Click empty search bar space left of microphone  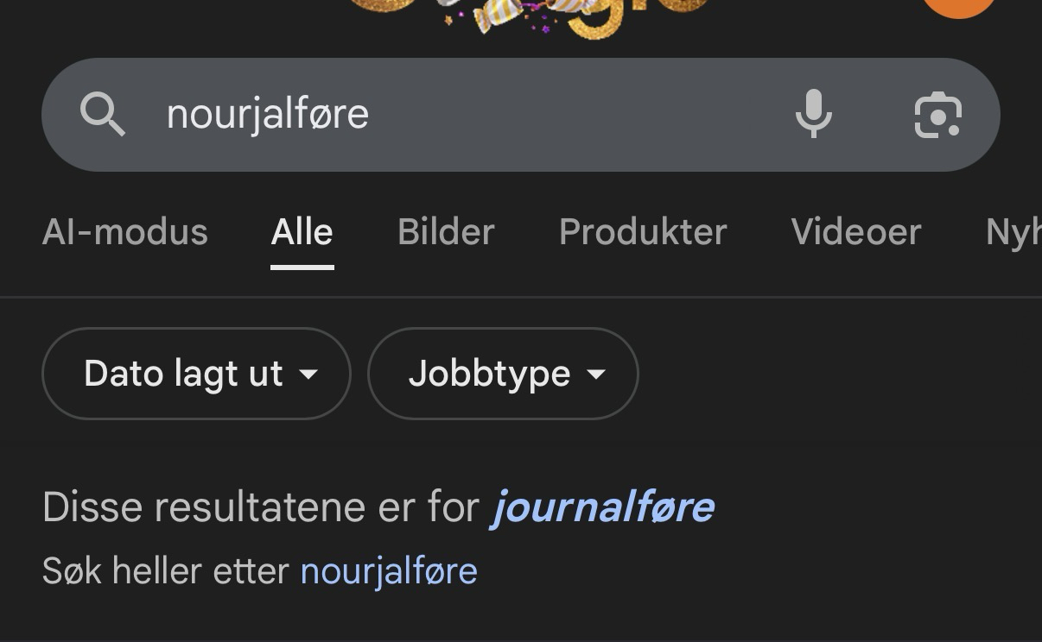(570, 115)
